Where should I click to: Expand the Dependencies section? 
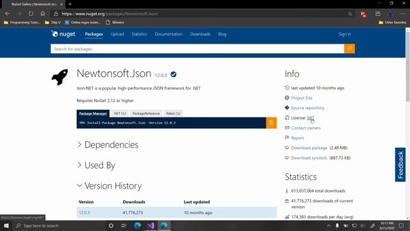[108, 145]
